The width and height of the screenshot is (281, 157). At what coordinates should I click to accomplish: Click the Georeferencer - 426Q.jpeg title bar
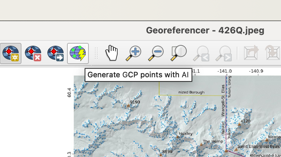[205, 30]
